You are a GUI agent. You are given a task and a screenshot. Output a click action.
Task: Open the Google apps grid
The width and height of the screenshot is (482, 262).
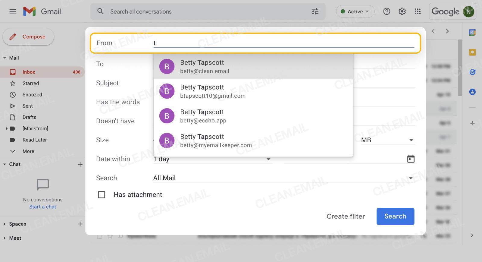(418, 11)
